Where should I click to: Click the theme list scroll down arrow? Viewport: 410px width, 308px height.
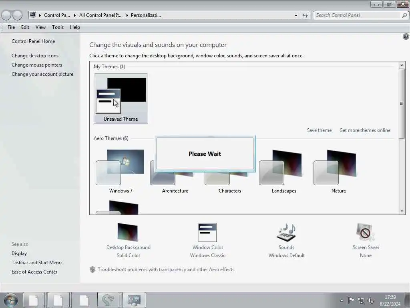[402, 211]
